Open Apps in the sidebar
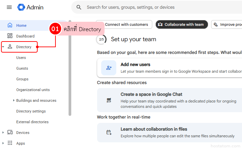This screenshot has width=242, height=149. point(21,143)
